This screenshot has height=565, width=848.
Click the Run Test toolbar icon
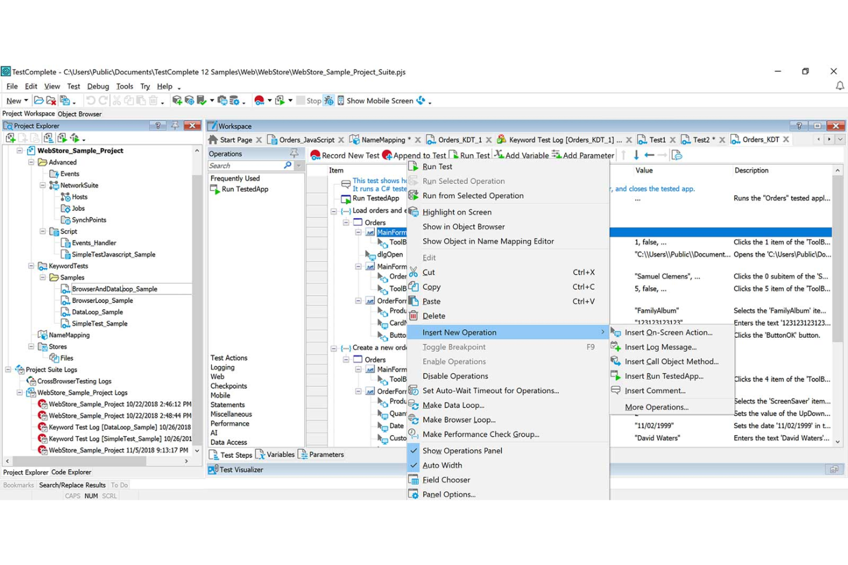point(453,155)
